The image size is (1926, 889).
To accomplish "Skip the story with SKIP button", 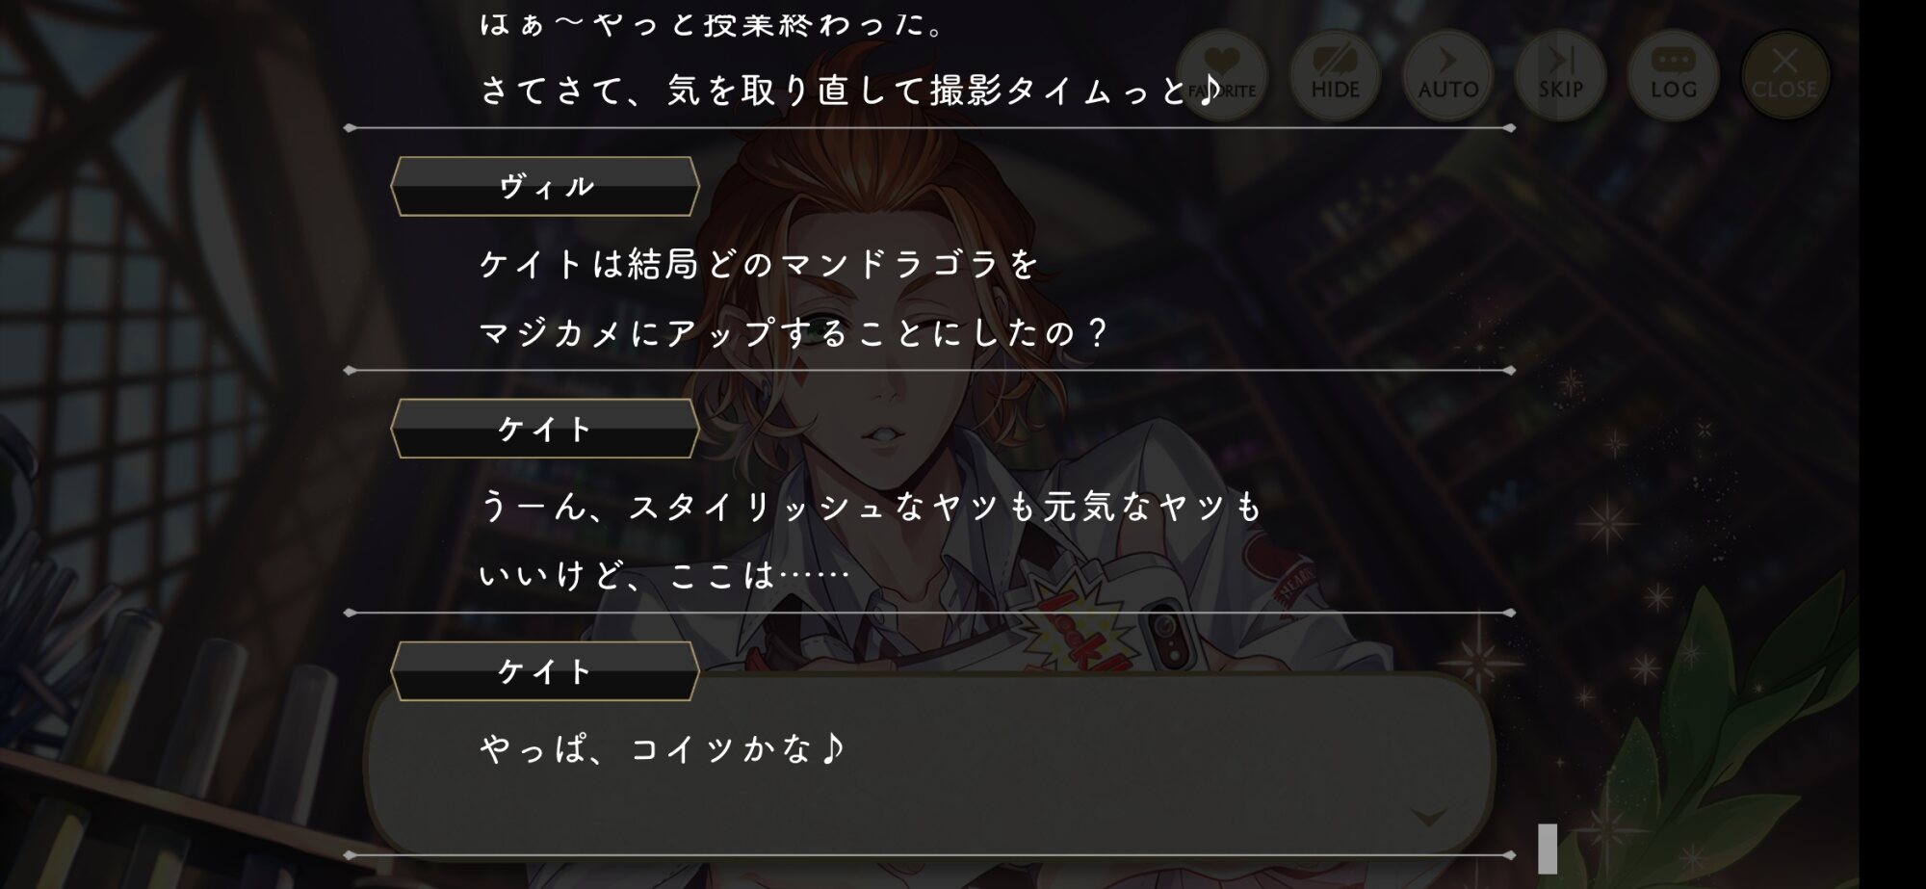I will 1560,75.
